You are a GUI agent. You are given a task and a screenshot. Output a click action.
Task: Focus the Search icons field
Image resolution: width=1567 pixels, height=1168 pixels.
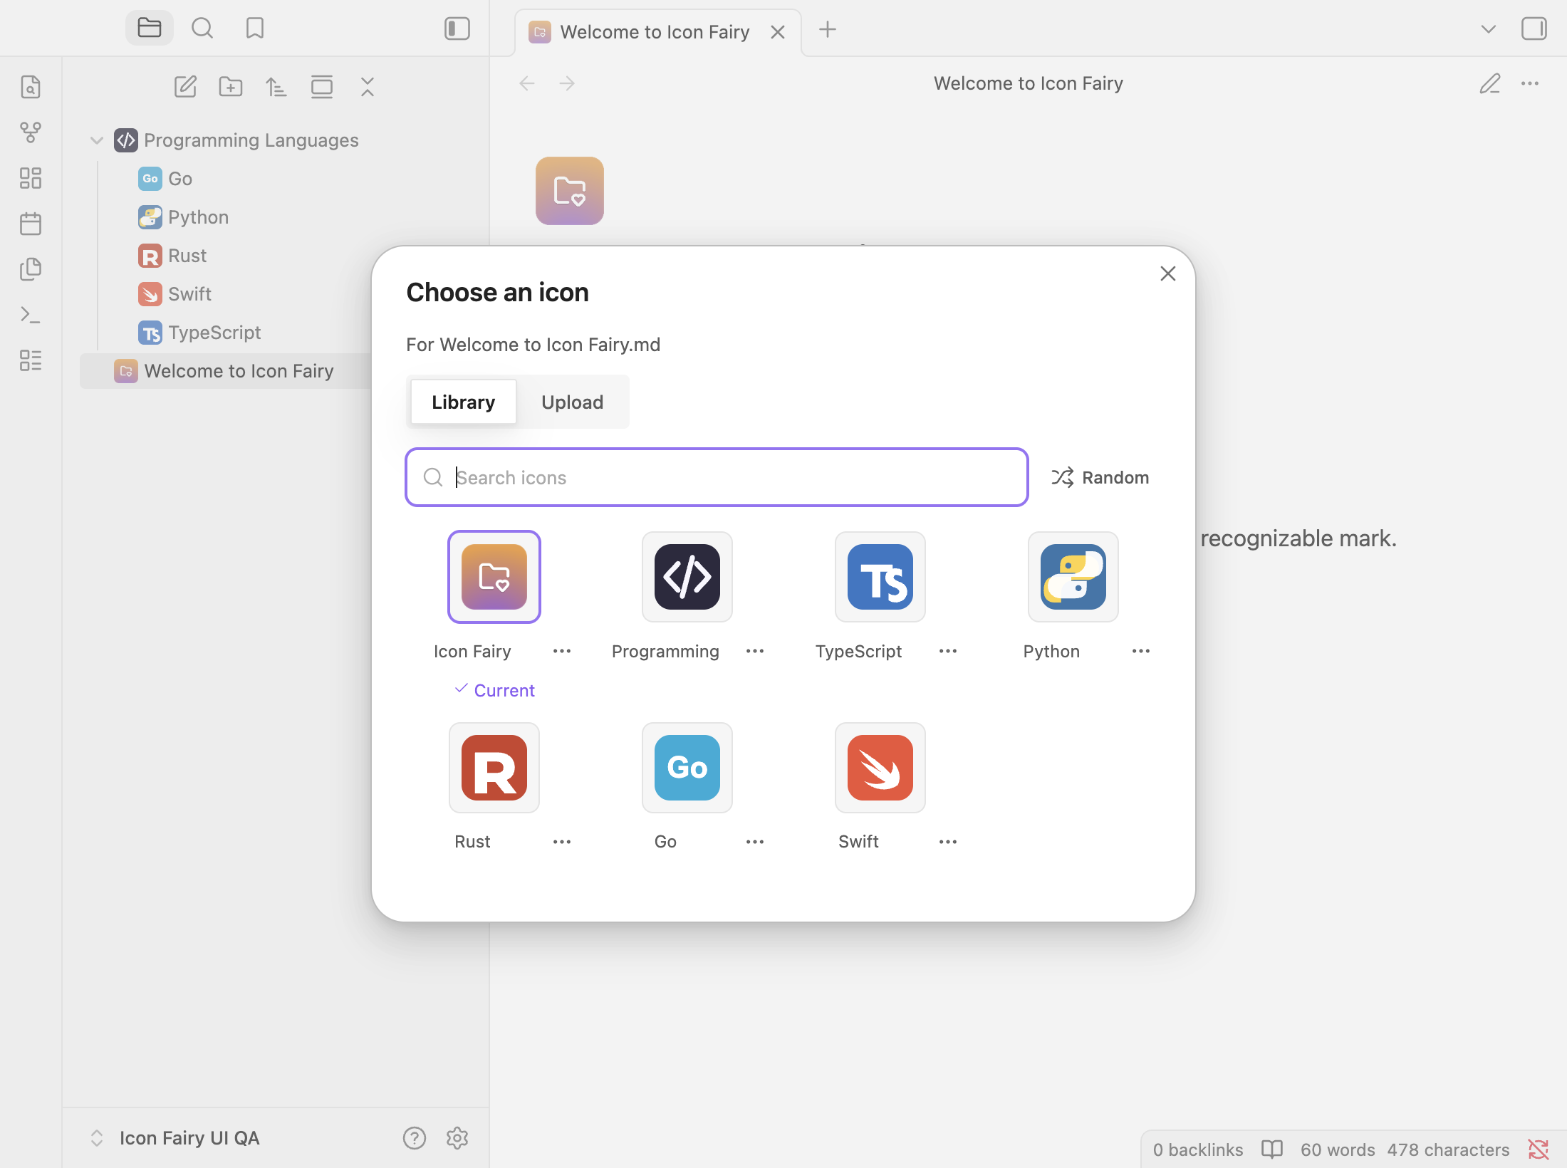(717, 477)
